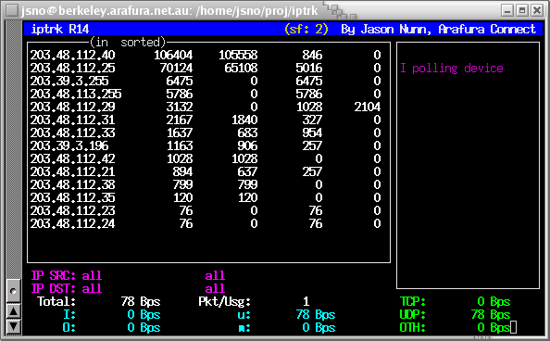Click the value 2104
Viewport: 550px width, 341px height.
pyautogui.click(x=368, y=107)
